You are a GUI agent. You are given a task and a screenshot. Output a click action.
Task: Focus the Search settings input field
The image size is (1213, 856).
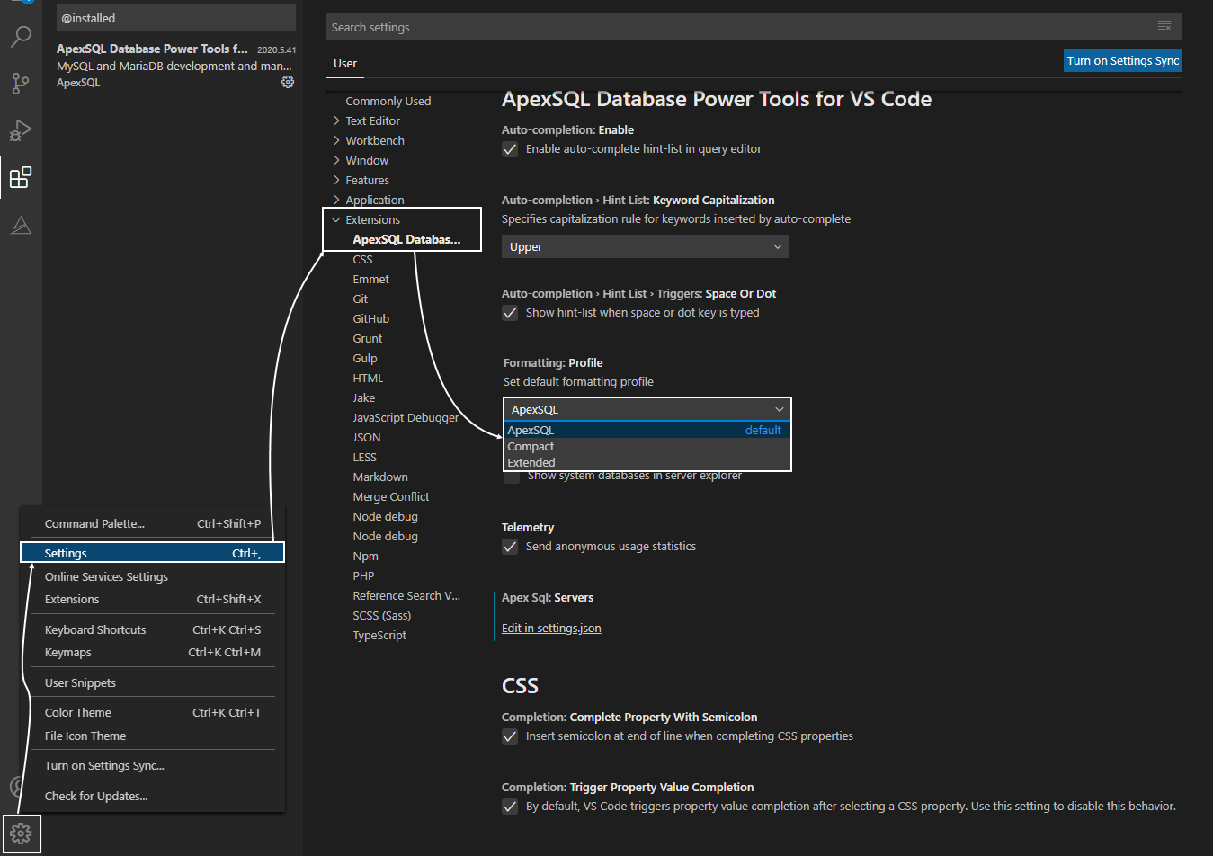click(x=754, y=27)
